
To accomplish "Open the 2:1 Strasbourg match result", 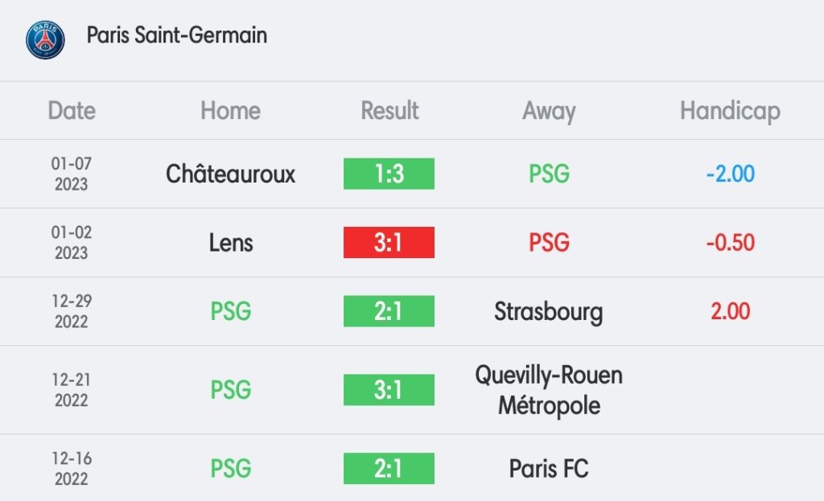I will coord(389,311).
